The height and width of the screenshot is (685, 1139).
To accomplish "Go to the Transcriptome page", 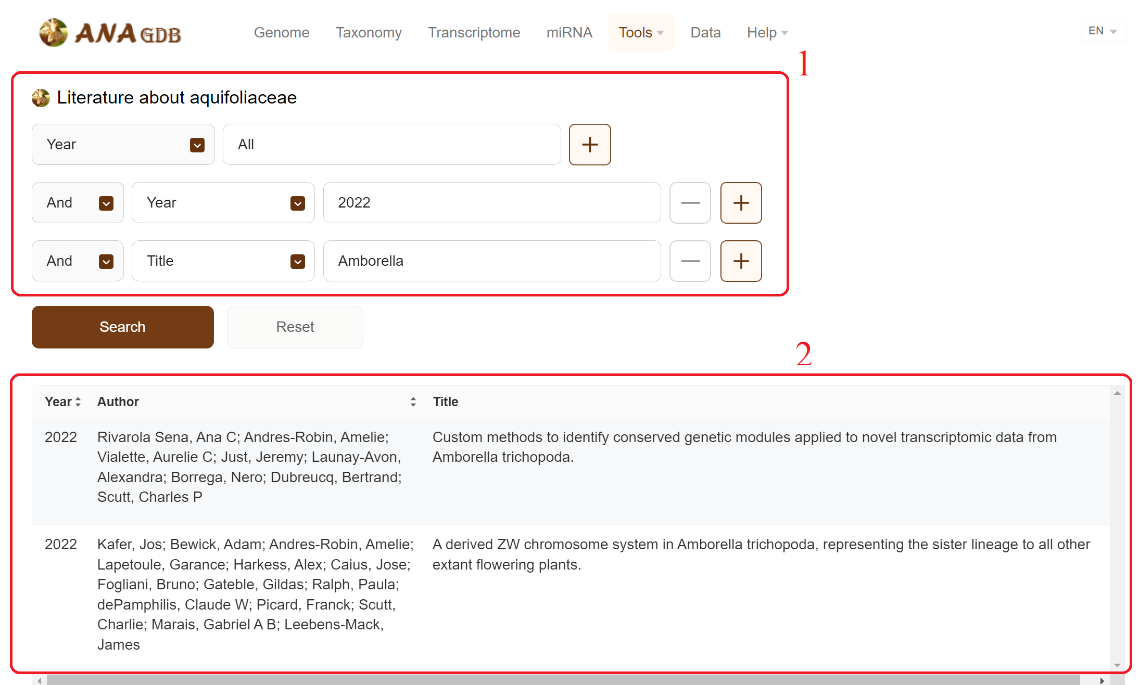I will point(474,32).
